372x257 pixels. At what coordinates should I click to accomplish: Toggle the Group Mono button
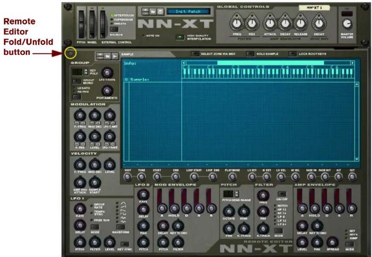77,82
